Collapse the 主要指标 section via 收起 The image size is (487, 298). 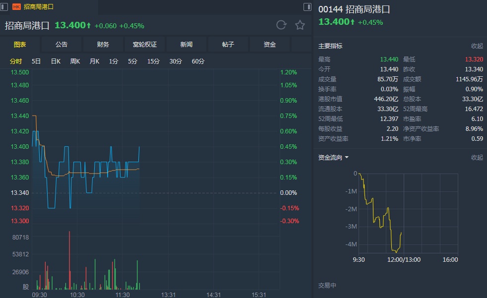point(477,46)
